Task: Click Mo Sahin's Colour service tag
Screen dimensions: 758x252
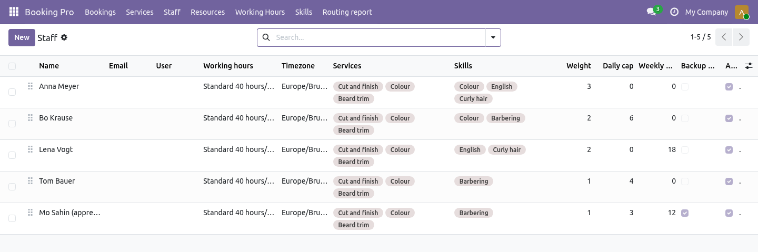Action: [400, 213]
